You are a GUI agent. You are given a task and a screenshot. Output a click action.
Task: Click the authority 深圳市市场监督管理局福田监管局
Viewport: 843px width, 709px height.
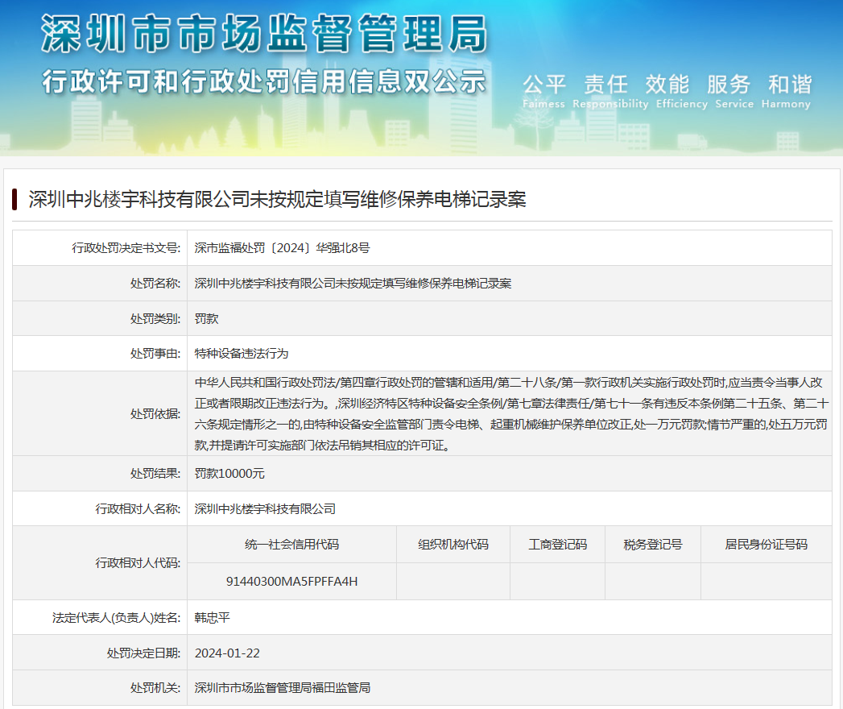point(283,687)
